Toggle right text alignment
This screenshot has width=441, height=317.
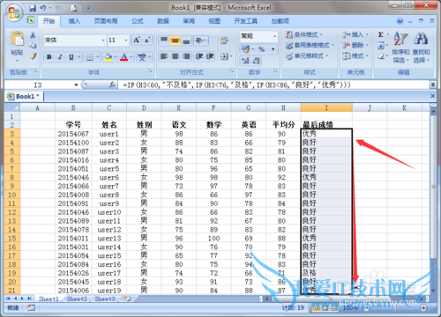tap(186, 56)
